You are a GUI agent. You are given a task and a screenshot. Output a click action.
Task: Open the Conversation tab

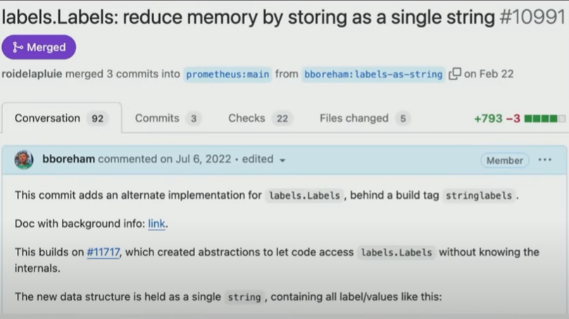click(61, 119)
